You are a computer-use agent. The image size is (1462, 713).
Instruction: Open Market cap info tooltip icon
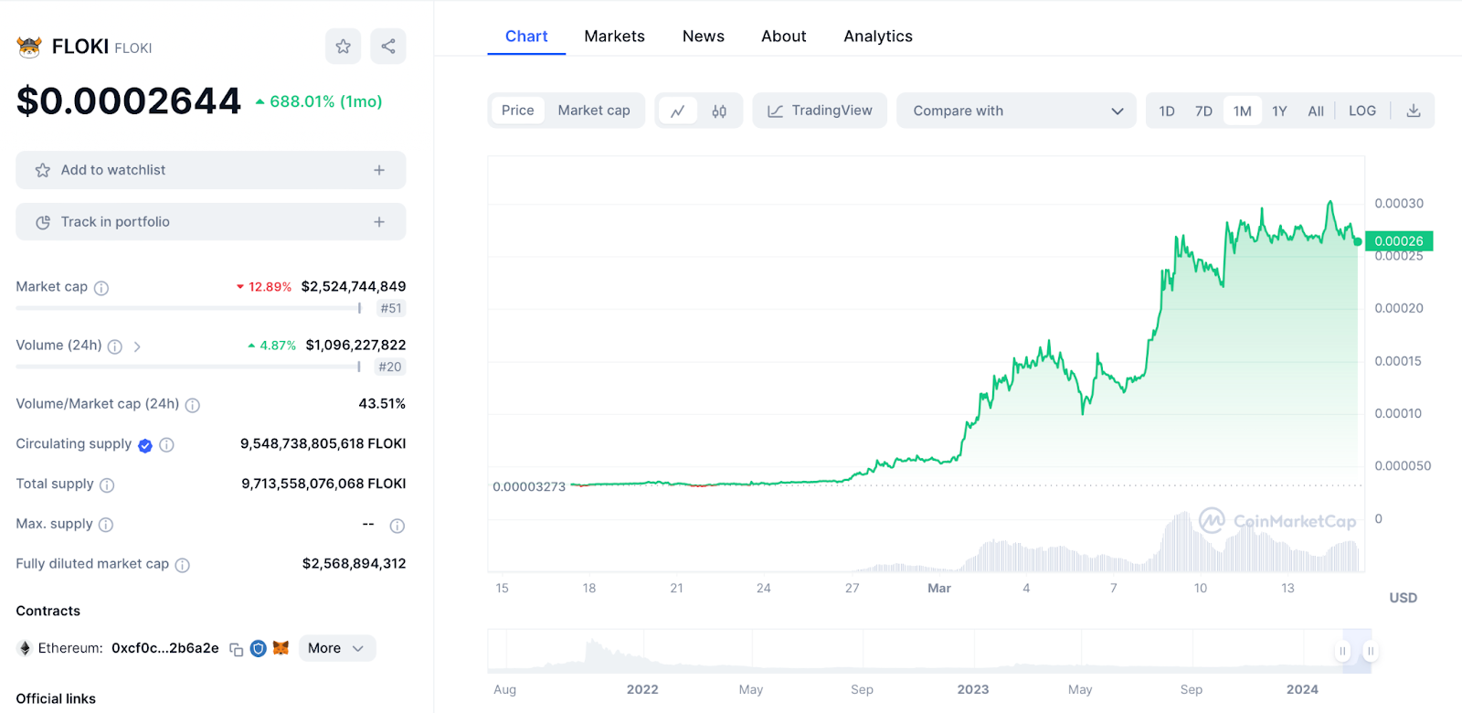[101, 288]
